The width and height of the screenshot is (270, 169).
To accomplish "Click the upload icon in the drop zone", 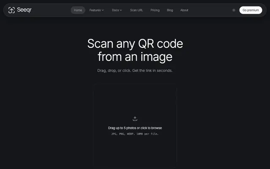I will click(x=135, y=119).
